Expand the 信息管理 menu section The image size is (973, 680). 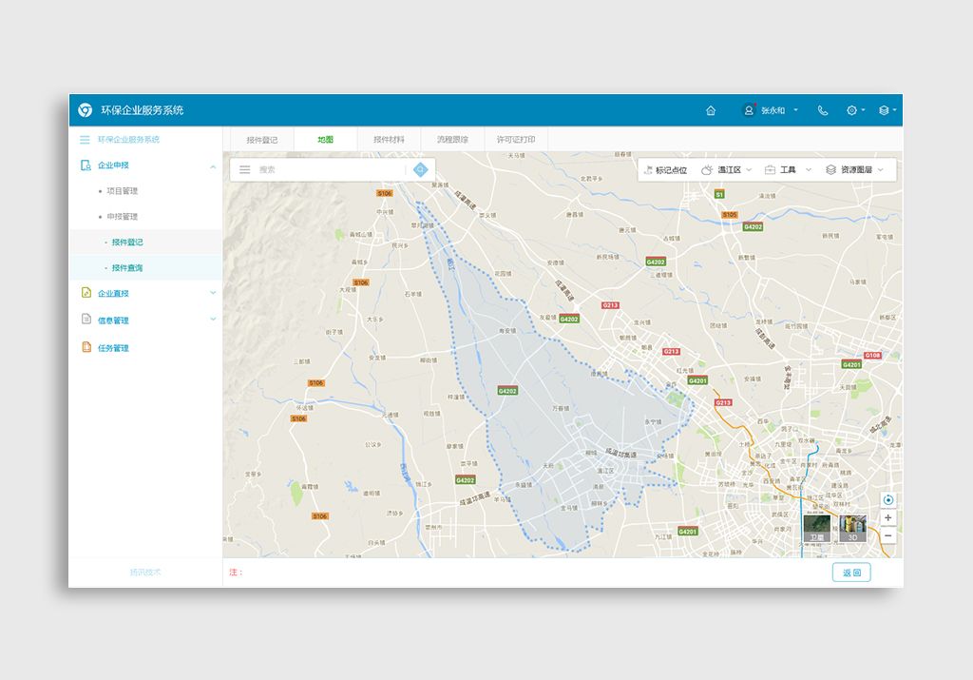(x=213, y=320)
